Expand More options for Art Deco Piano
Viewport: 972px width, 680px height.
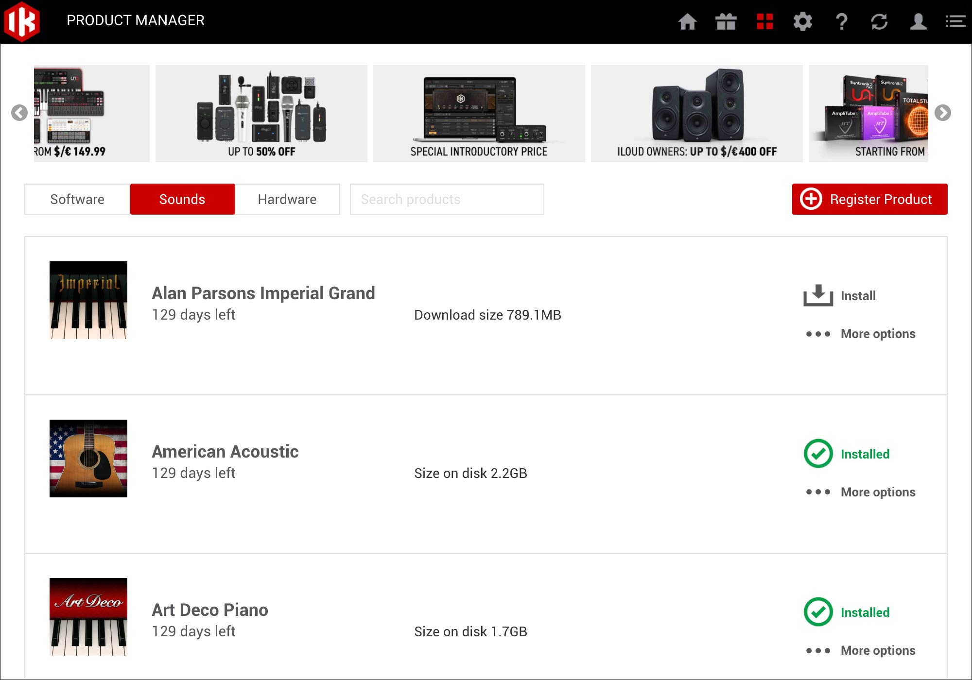tap(860, 650)
